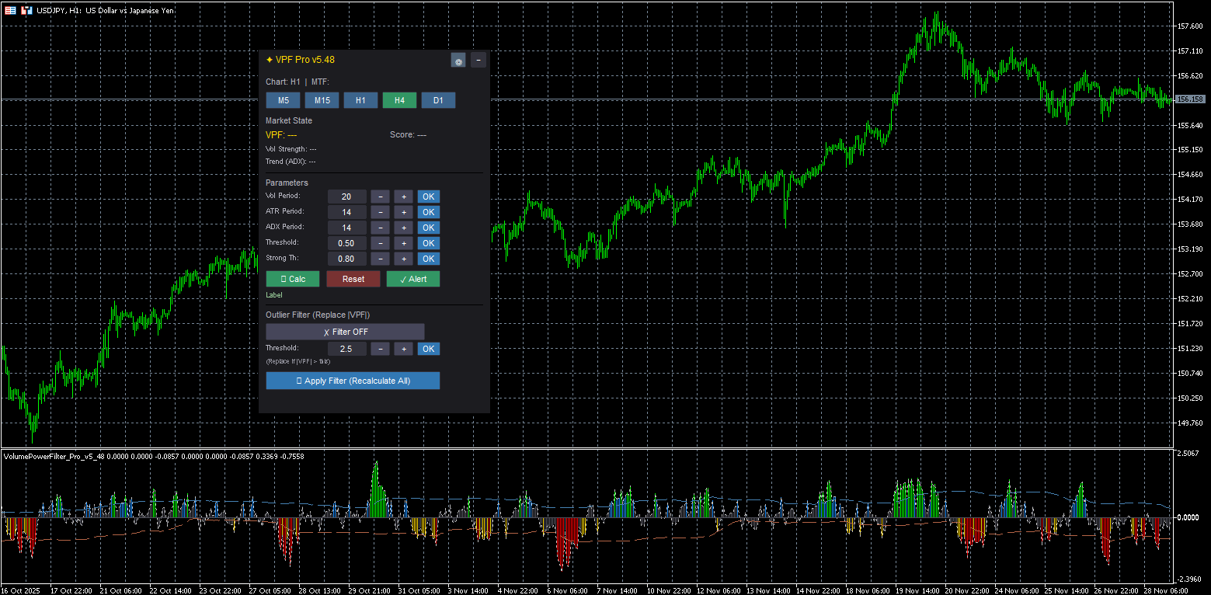
Task: Click the VPF Pro v5.48 panel title
Action: [x=300, y=60]
